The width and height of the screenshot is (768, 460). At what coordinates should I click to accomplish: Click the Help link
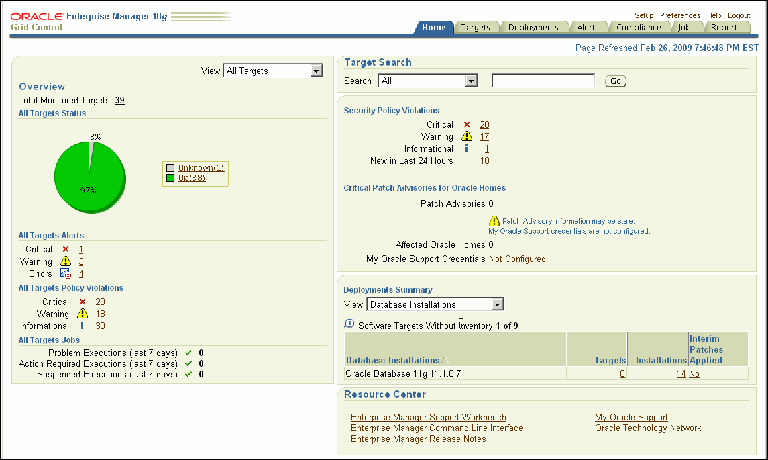[714, 15]
